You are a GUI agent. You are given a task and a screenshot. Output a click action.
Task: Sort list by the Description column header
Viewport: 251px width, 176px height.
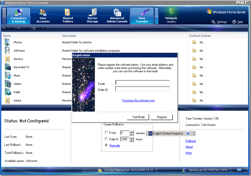pos(124,36)
